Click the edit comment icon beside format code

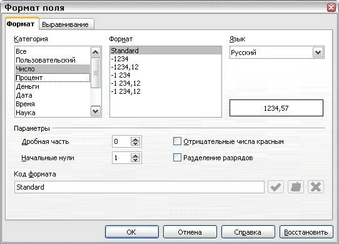[296, 187]
